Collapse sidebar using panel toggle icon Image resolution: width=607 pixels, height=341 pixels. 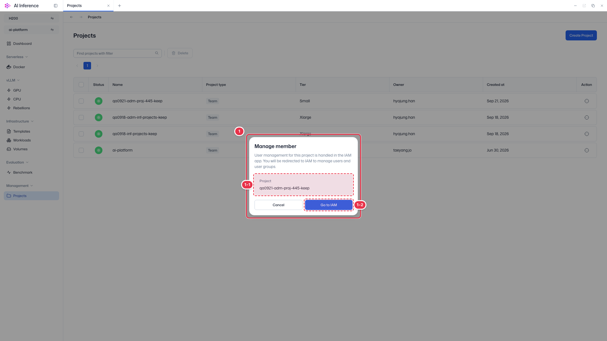tap(56, 6)
